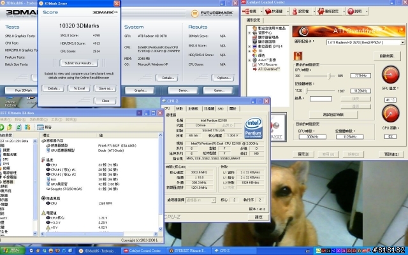This screenshot has height=255, width=408.
Task: Click Details button in 3DMark Score window
Action: (x=54, y=89)
